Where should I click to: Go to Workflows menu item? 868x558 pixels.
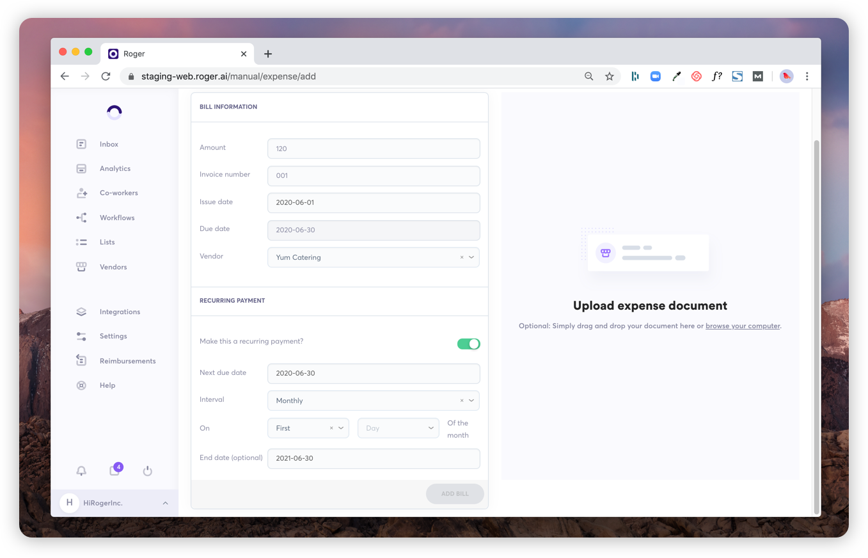(117, 218)
